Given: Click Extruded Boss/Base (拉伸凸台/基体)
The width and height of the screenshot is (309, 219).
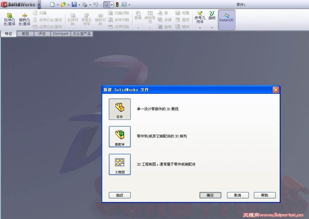Looking at the screenshot, I should click(10, 19).
